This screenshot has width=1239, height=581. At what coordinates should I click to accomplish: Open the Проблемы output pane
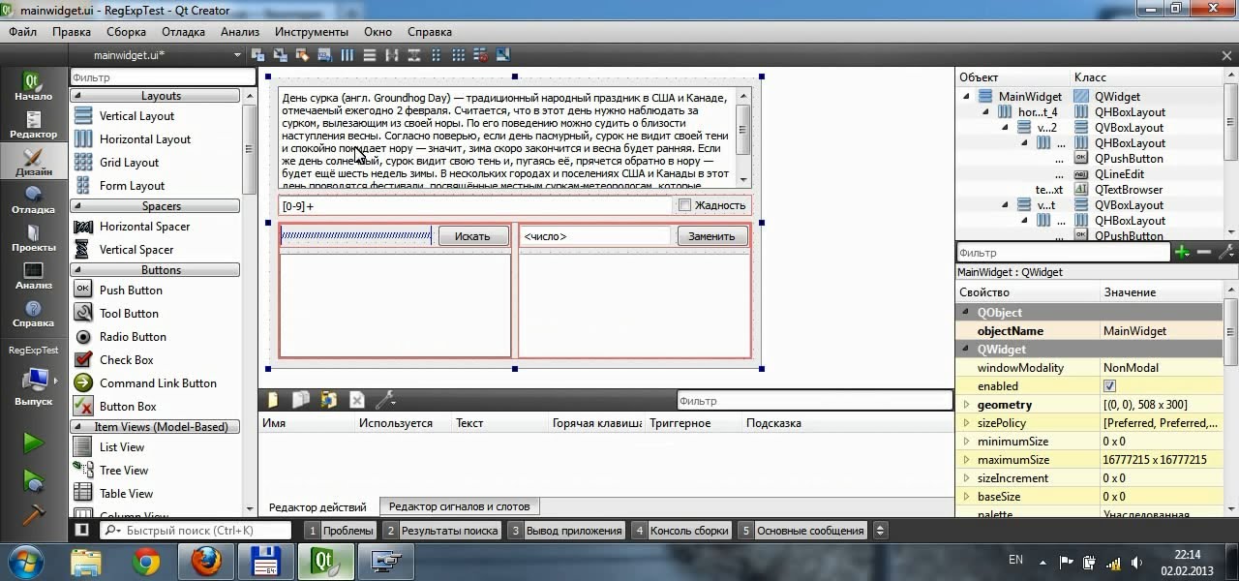point(340,531)
